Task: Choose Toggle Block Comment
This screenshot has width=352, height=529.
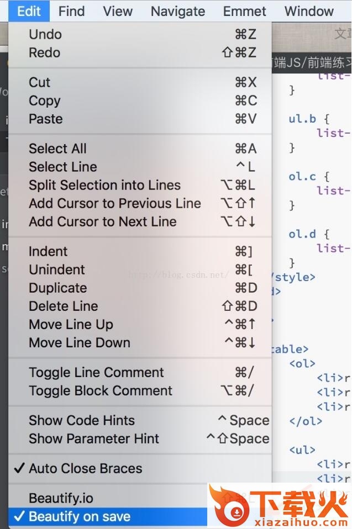Action: (101, 390)
